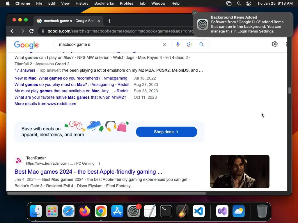Click the TechRadar site name

click(36, 158)
